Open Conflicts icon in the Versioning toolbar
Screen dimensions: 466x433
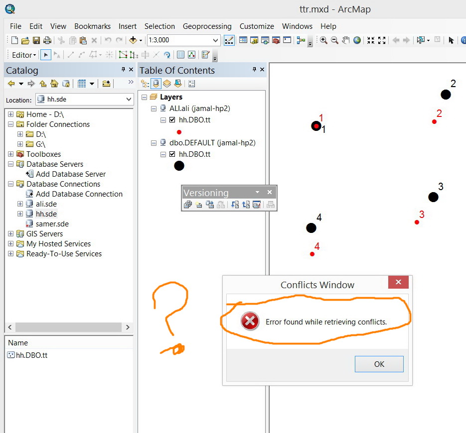click(x=257, y=205)
